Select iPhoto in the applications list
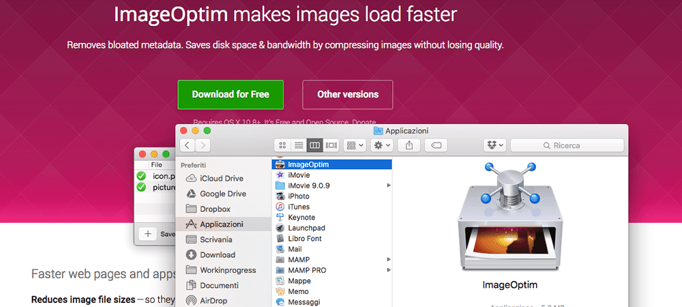 tap(332, 196)
